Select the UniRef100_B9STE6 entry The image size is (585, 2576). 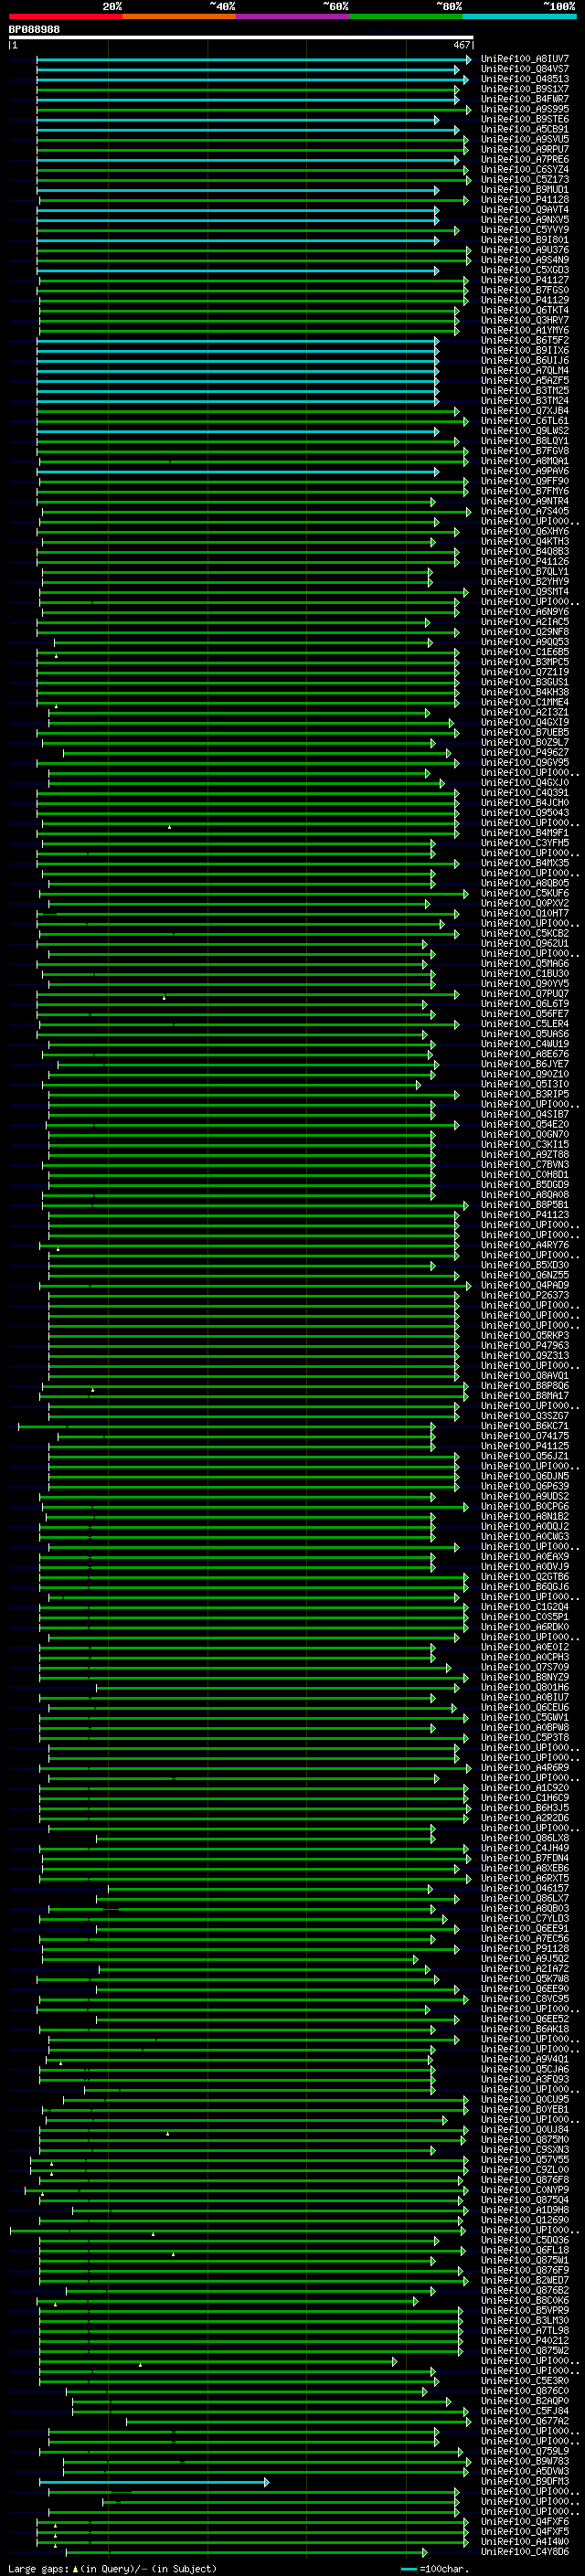tap(525, 119)
